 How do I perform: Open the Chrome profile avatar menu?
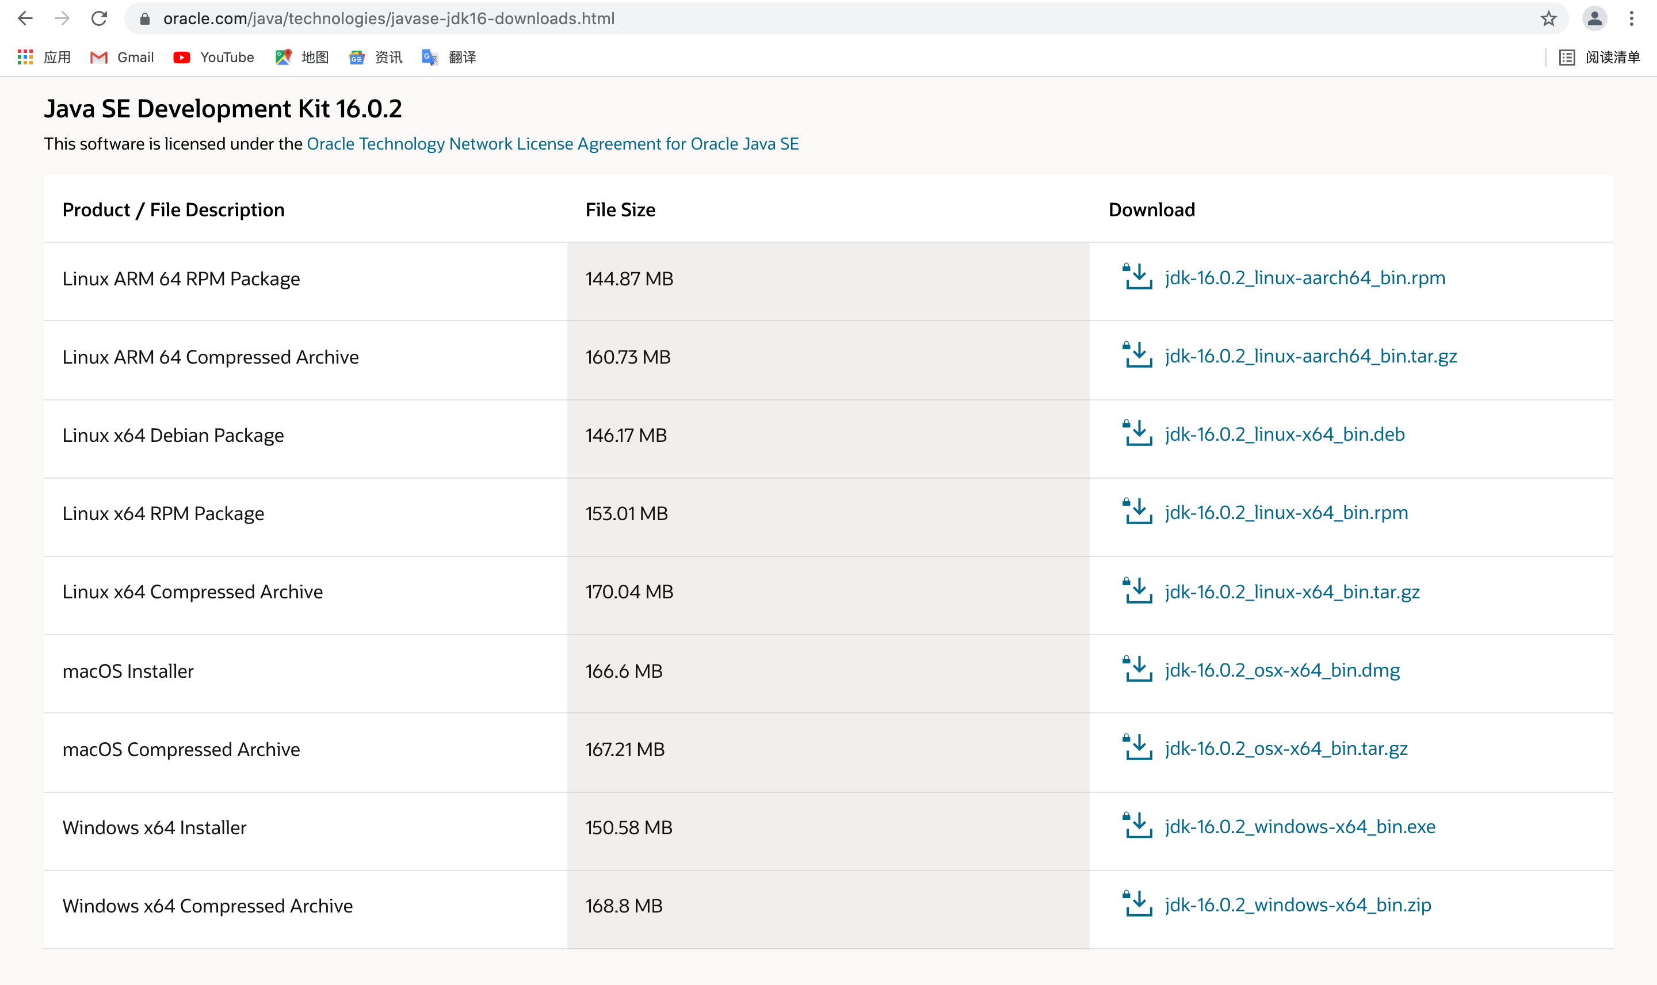click(1595, 18)
